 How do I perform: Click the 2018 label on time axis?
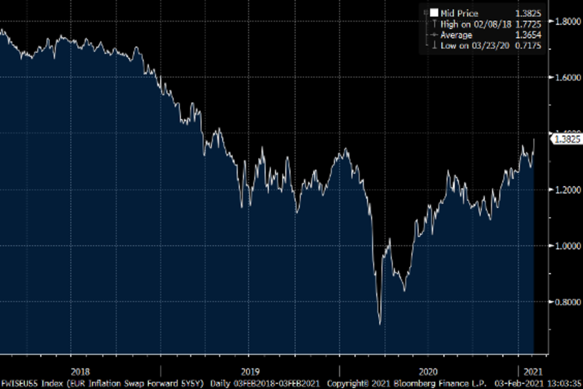[80, 371]
